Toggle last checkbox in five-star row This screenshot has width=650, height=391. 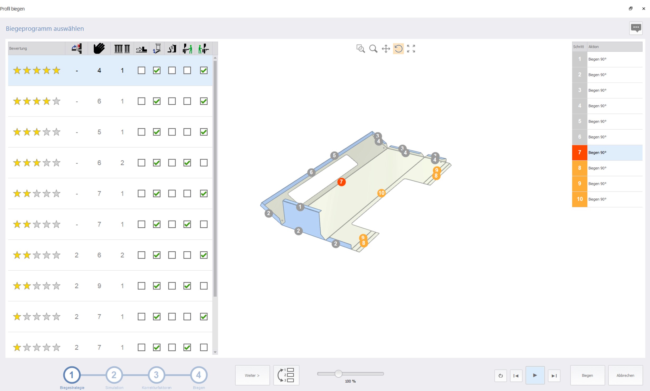click(204, 71)
